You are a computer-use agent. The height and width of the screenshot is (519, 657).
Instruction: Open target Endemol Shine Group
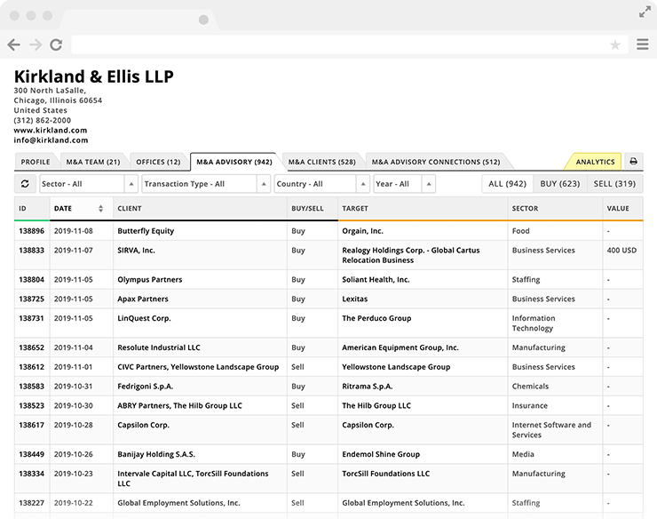[381, 454]
